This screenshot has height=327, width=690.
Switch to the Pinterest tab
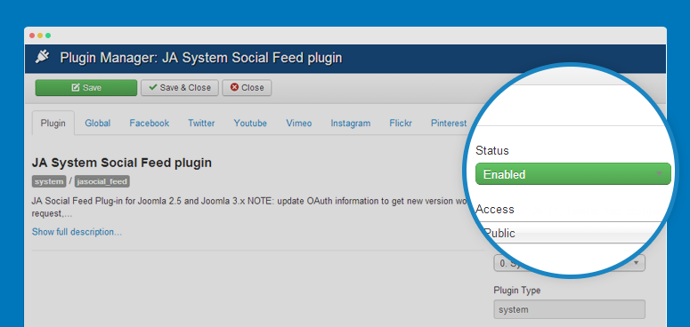coord(449,124)
